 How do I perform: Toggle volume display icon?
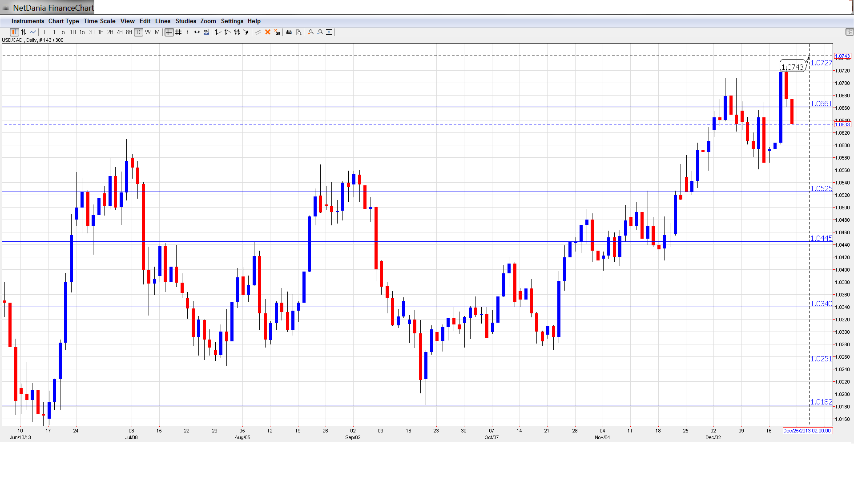click(206, 32)
